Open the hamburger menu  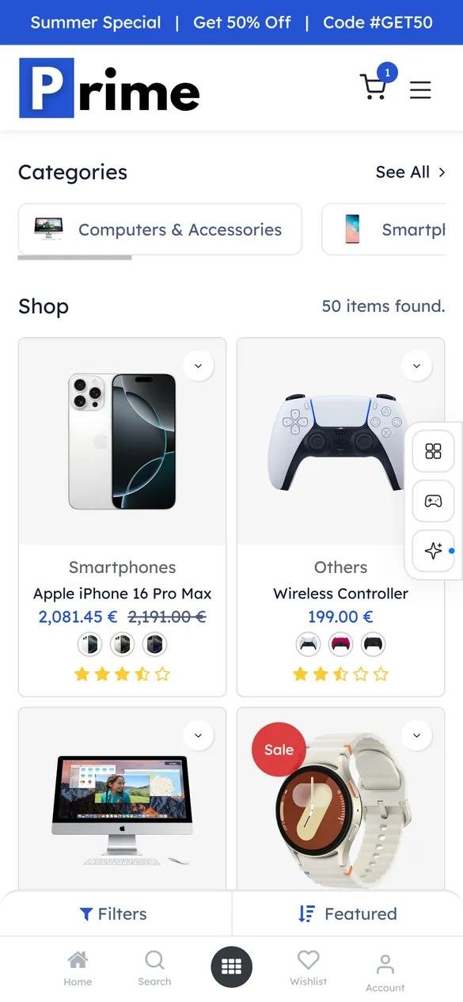[x=420, y=89]
